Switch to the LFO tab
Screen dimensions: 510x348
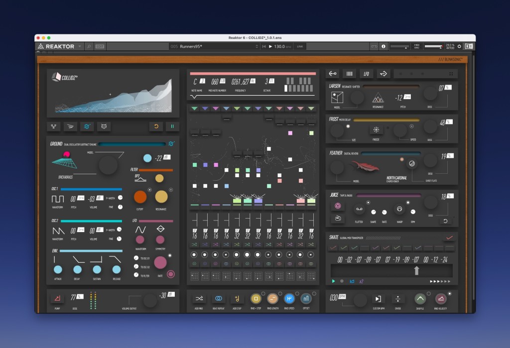pyautogui.click(x=366, y=74)
